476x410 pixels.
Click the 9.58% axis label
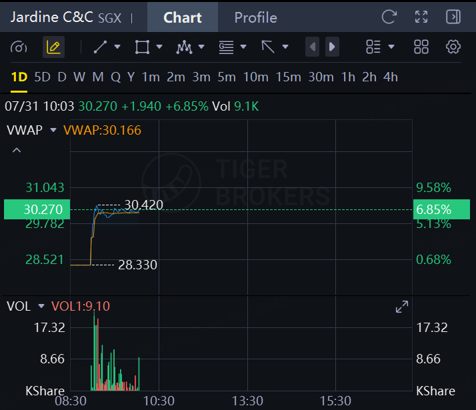coord(433,187)
